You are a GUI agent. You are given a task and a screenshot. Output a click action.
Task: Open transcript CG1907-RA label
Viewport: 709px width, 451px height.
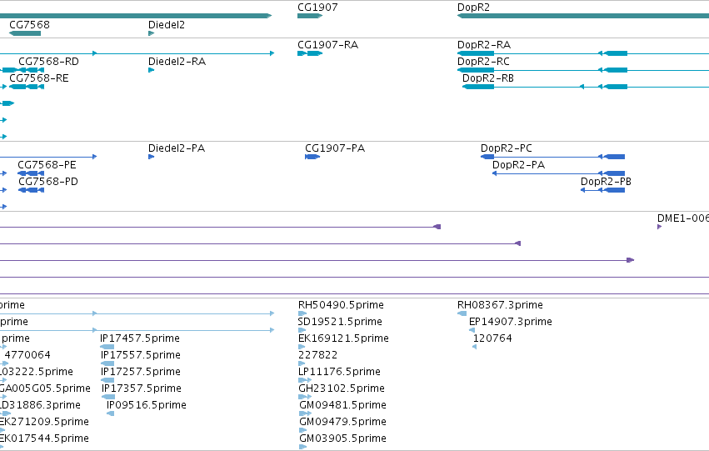click(327, 45)
